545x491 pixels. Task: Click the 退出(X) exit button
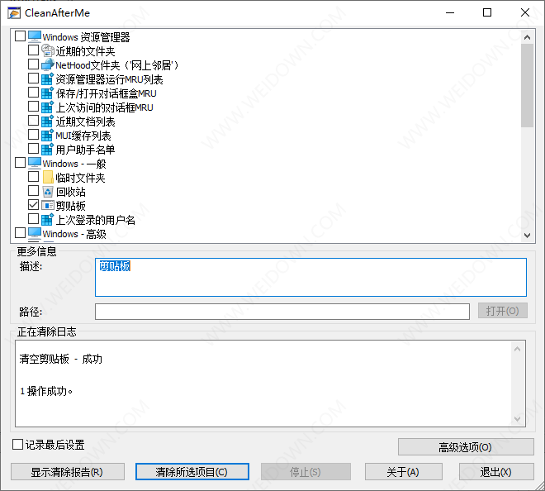click(x=496, y=472)
